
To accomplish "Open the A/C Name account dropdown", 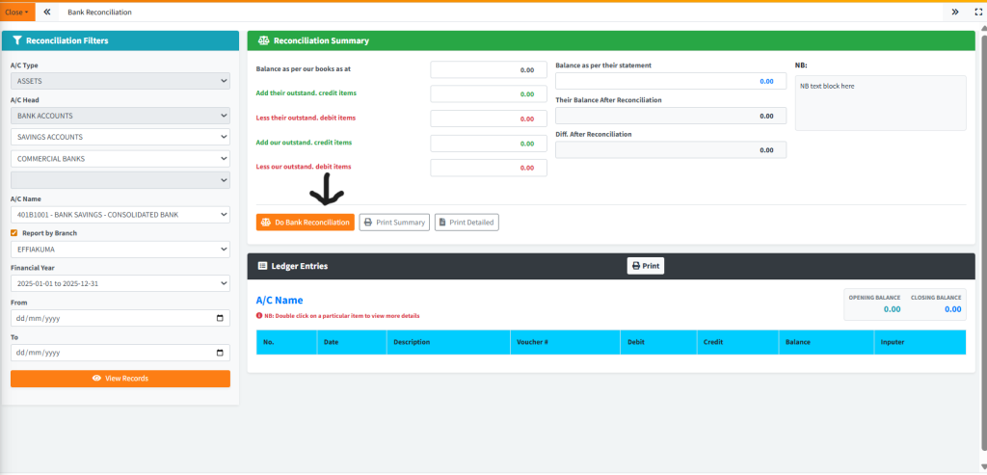I will pyautogui.click(x=120, y=214).
